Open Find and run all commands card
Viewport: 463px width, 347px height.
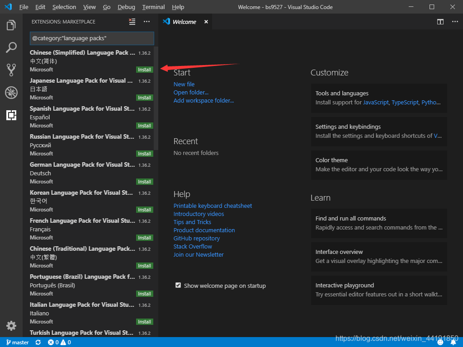(x=379, y=223)
